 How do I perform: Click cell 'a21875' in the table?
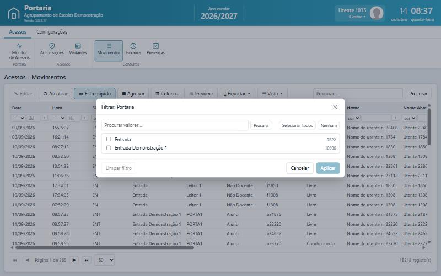tap(274, 214)
